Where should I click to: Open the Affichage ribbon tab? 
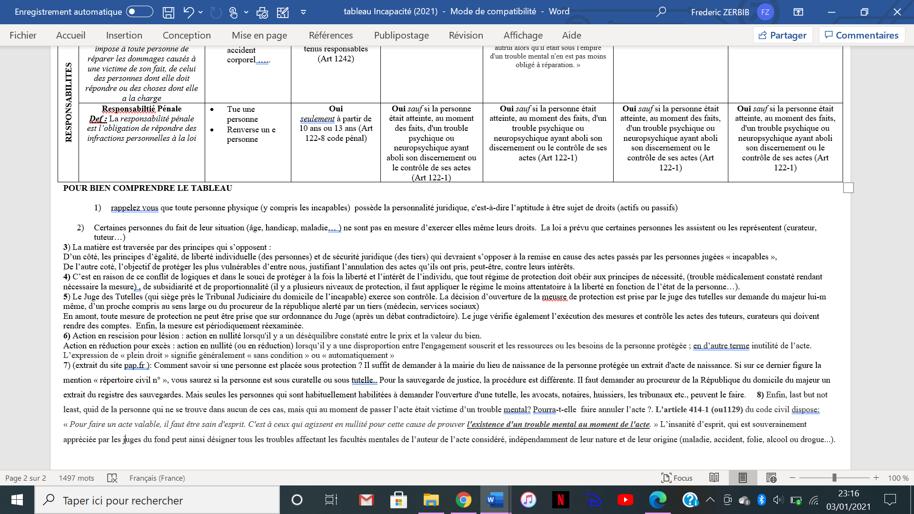[523, 35]
